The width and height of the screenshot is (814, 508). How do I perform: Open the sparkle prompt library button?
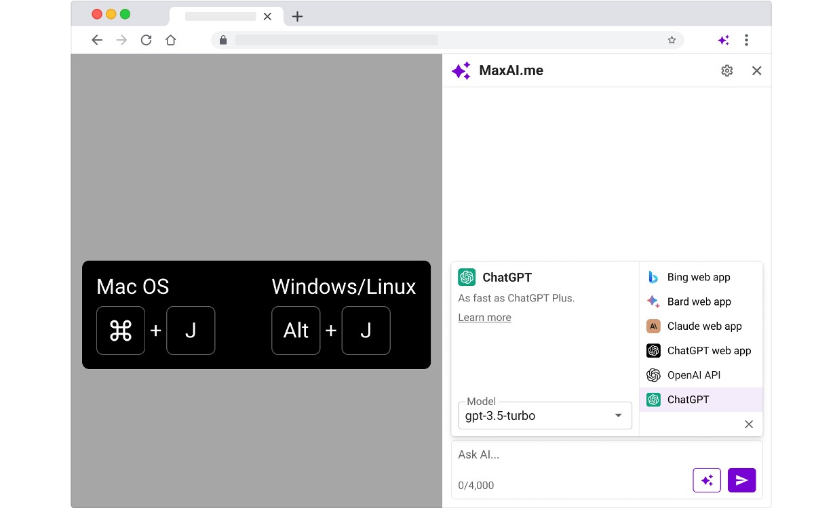pyautogui.click(x=706, y=480)
